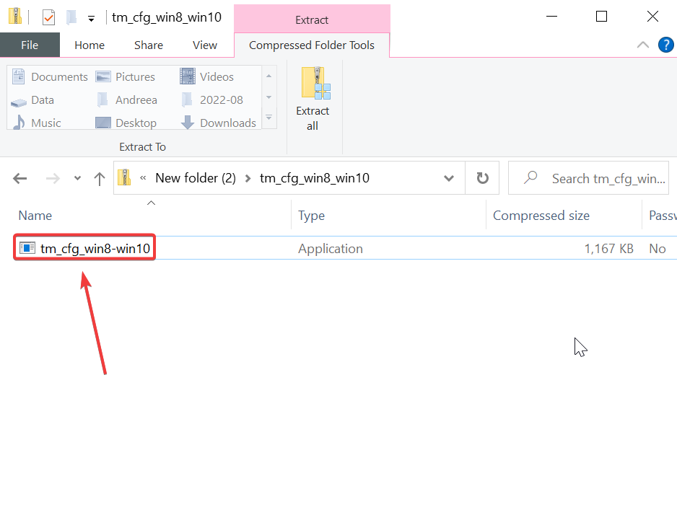Maximize the File Explorer window

(601, 17)
